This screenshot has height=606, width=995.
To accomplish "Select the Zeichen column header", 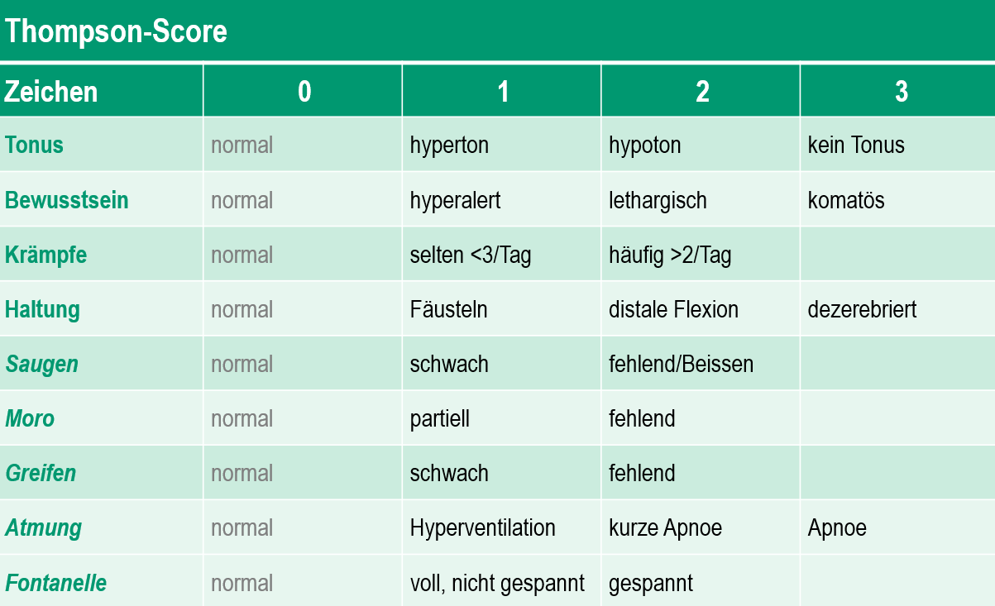I will 51,91.
